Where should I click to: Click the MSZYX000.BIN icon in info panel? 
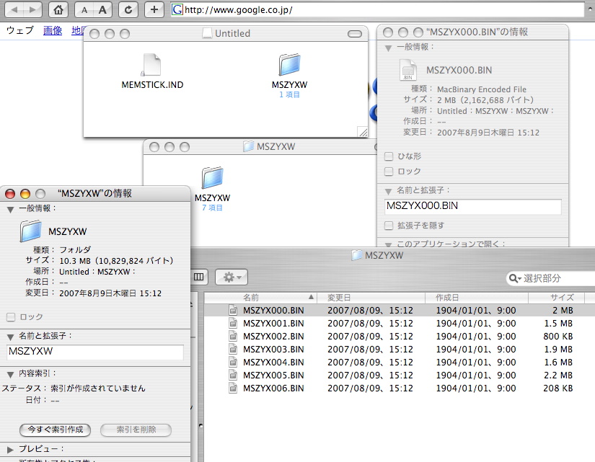point(408,70)
